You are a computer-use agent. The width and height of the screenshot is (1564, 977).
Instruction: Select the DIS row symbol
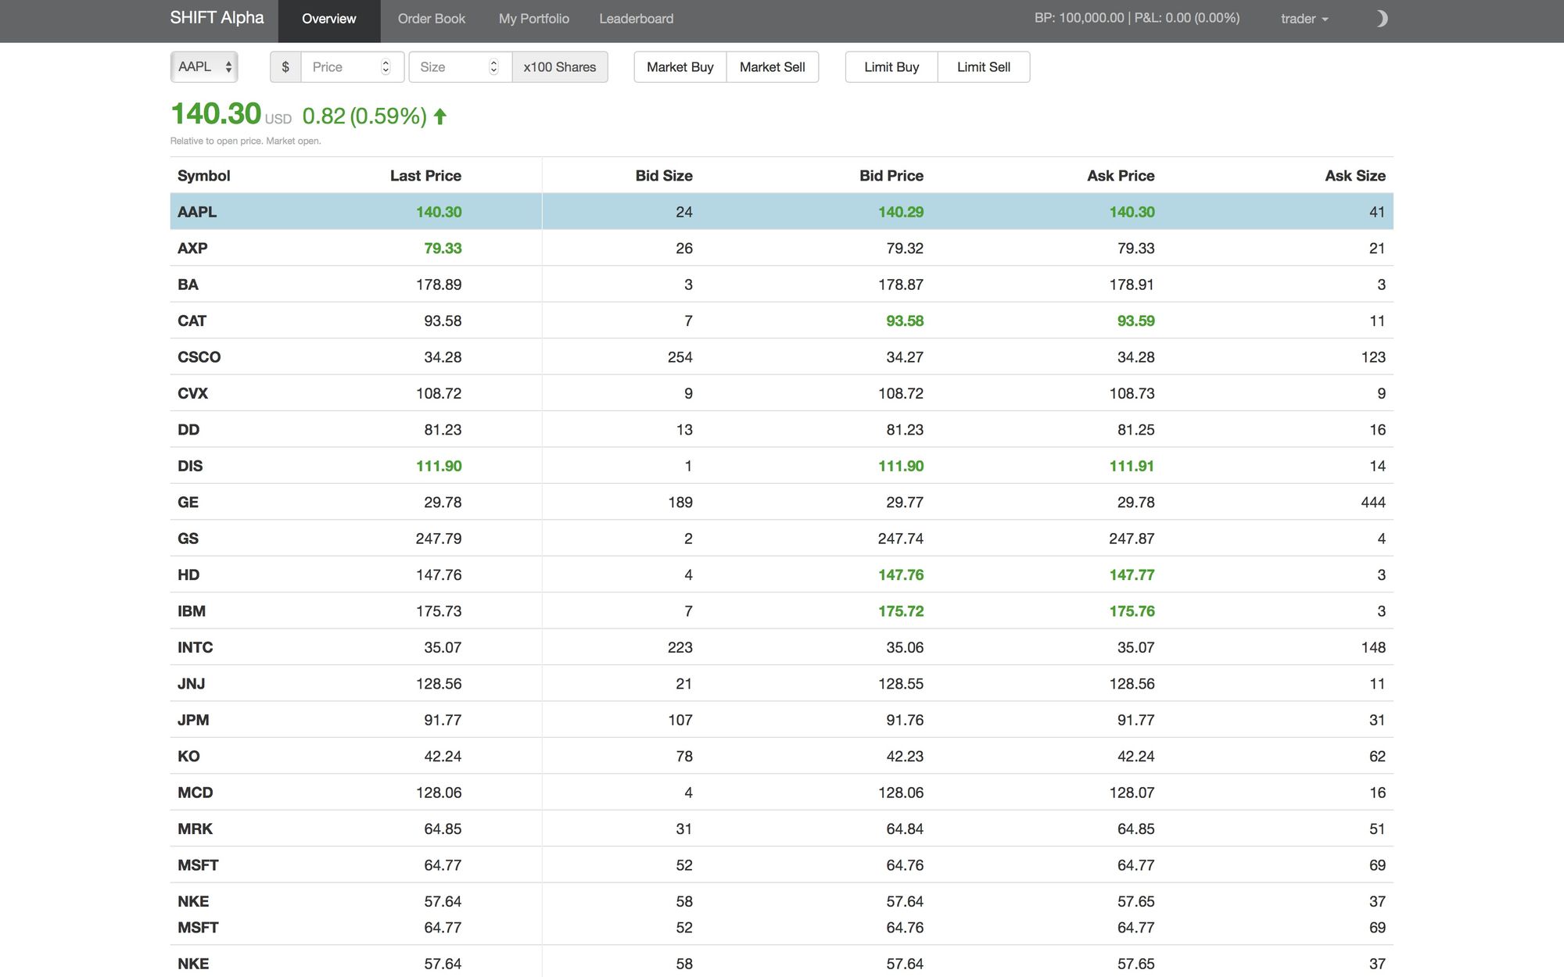click(x=190, y=467)
